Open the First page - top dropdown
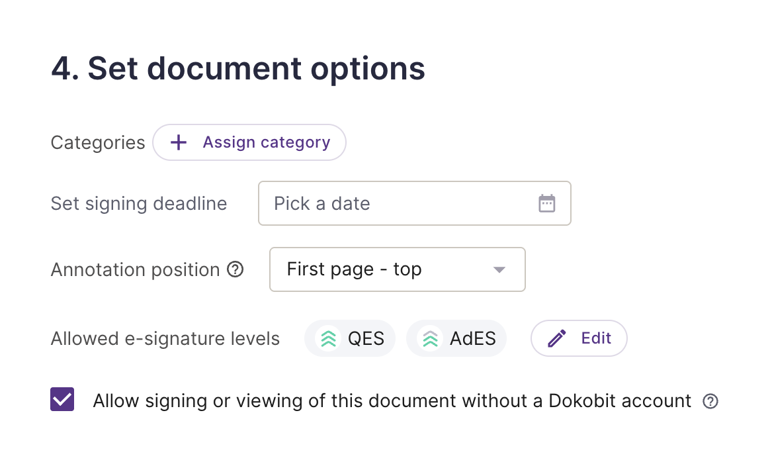The image size is (770, 470). [x=398, y=269]
